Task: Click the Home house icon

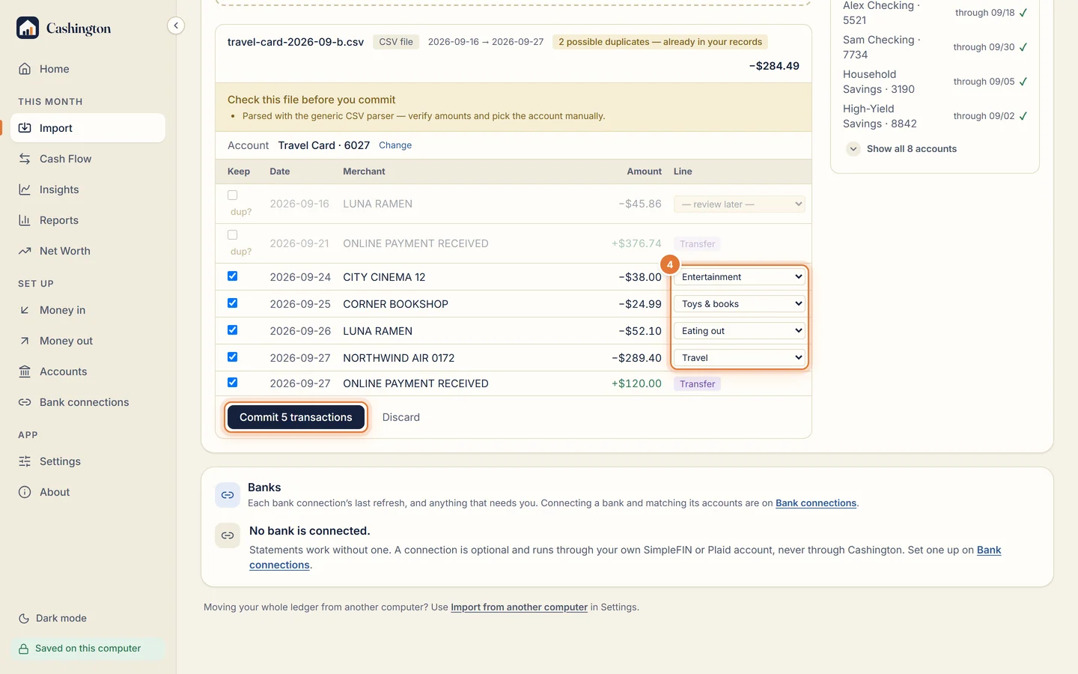Action: tap(25, 69)
